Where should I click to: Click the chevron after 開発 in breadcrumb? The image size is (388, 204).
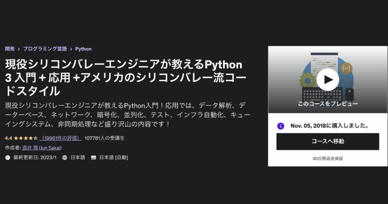tap(19, 49)
